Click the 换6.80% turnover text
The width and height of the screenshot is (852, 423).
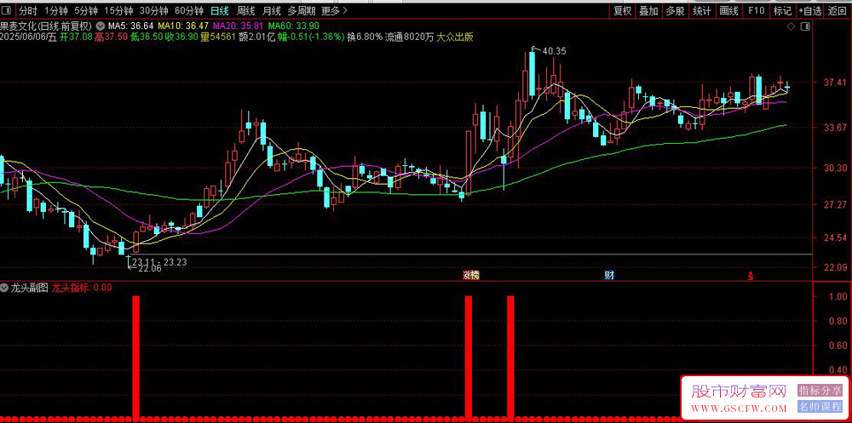click(x=365, y=37)
